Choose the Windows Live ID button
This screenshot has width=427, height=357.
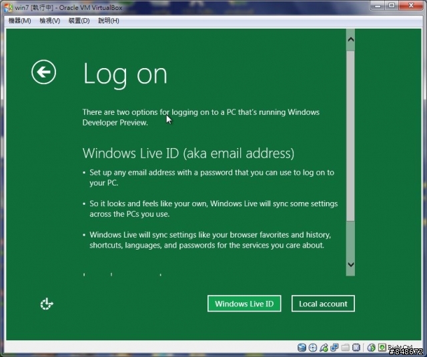click(x=244, y=304)
